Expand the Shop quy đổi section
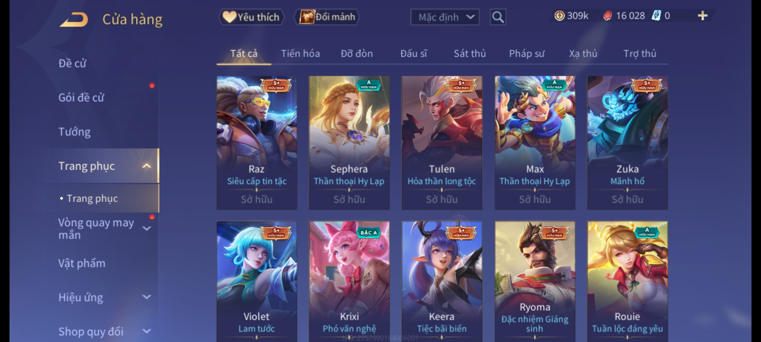 point(146,331)
